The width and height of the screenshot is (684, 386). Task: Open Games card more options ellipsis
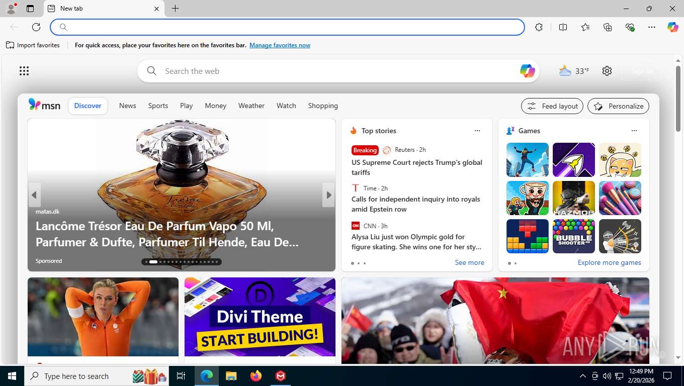click(634, 131)
